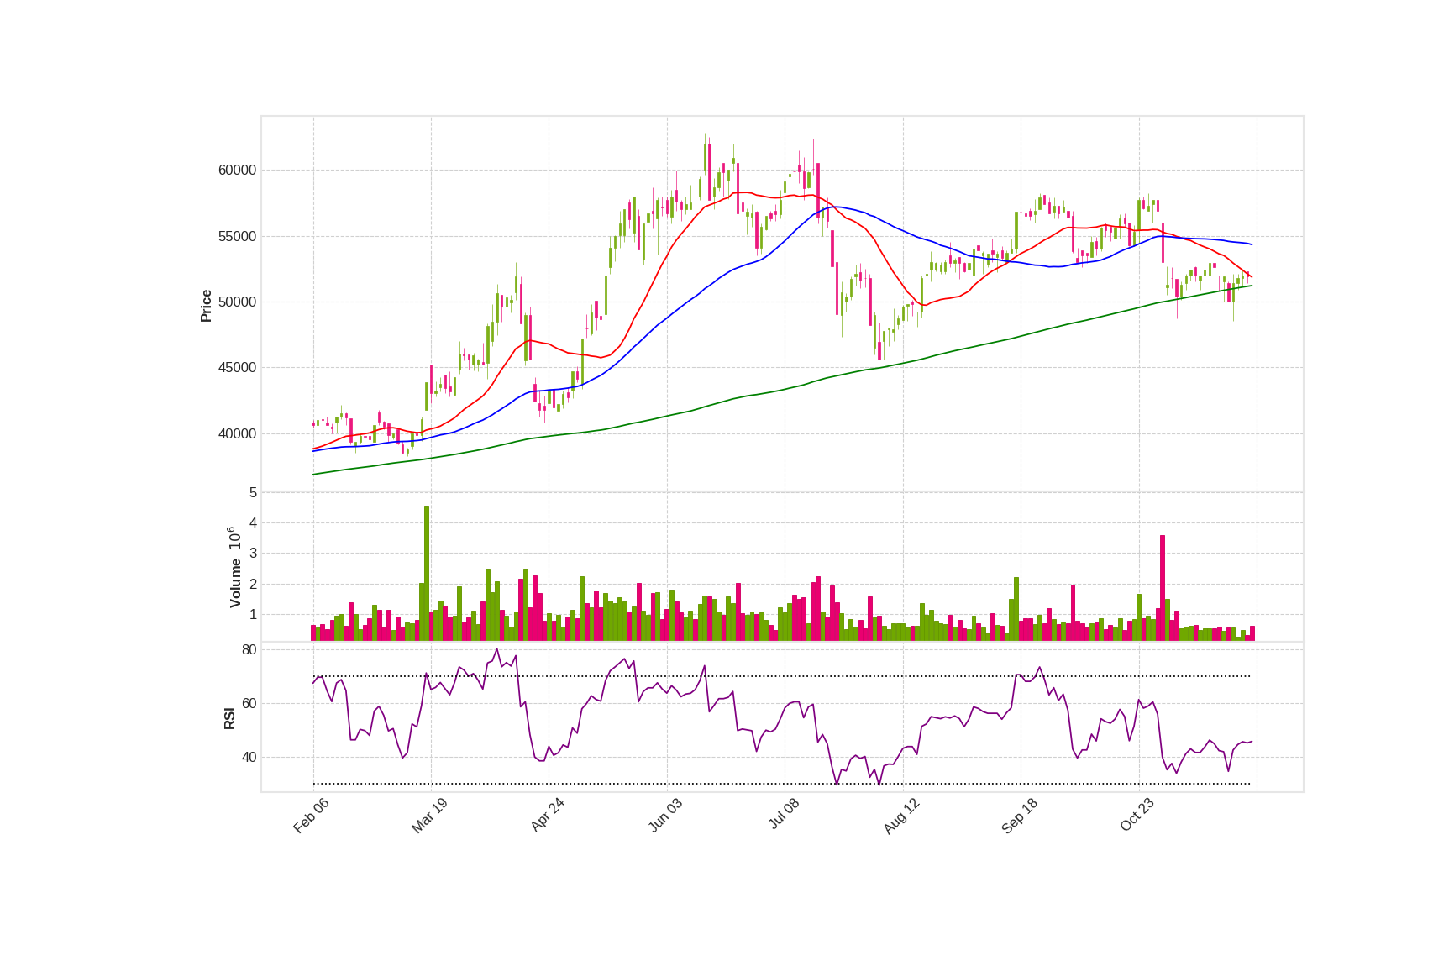The height and width of the screenshot is (966, 1449).
Task: Click the RSI 40 tick label
Action: [249, 758]
